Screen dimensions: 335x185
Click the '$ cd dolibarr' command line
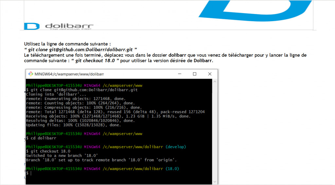41,138
